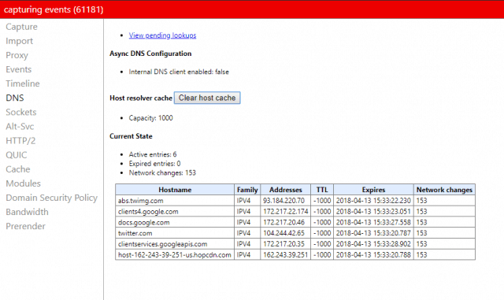This screenshot has height=300, width=504.
Task: Click expiry time 2018-04-13 15:33:23.051
Action: pos(373,212)
